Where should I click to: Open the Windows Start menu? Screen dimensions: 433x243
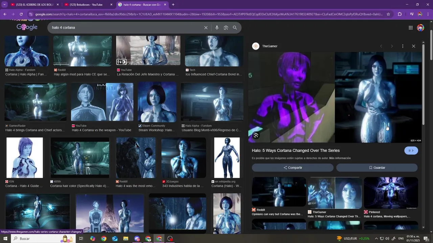(5, 239)
